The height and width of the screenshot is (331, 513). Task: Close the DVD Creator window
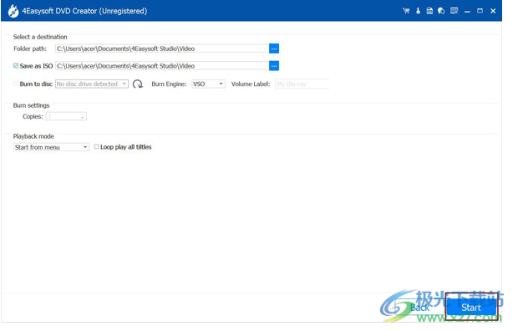[493, 11]
